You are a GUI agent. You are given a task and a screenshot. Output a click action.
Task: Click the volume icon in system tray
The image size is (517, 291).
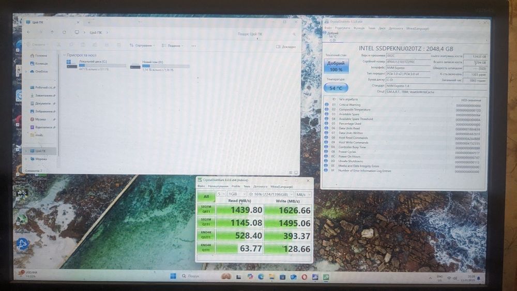[x=455, y=279]
